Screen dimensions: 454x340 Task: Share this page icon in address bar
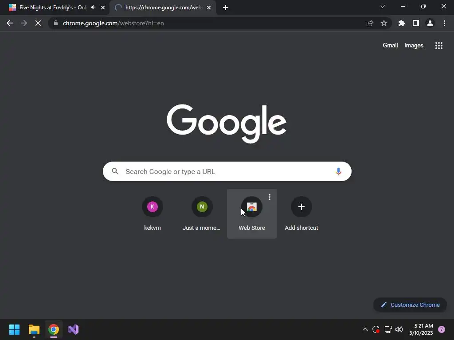coord(370,23)
